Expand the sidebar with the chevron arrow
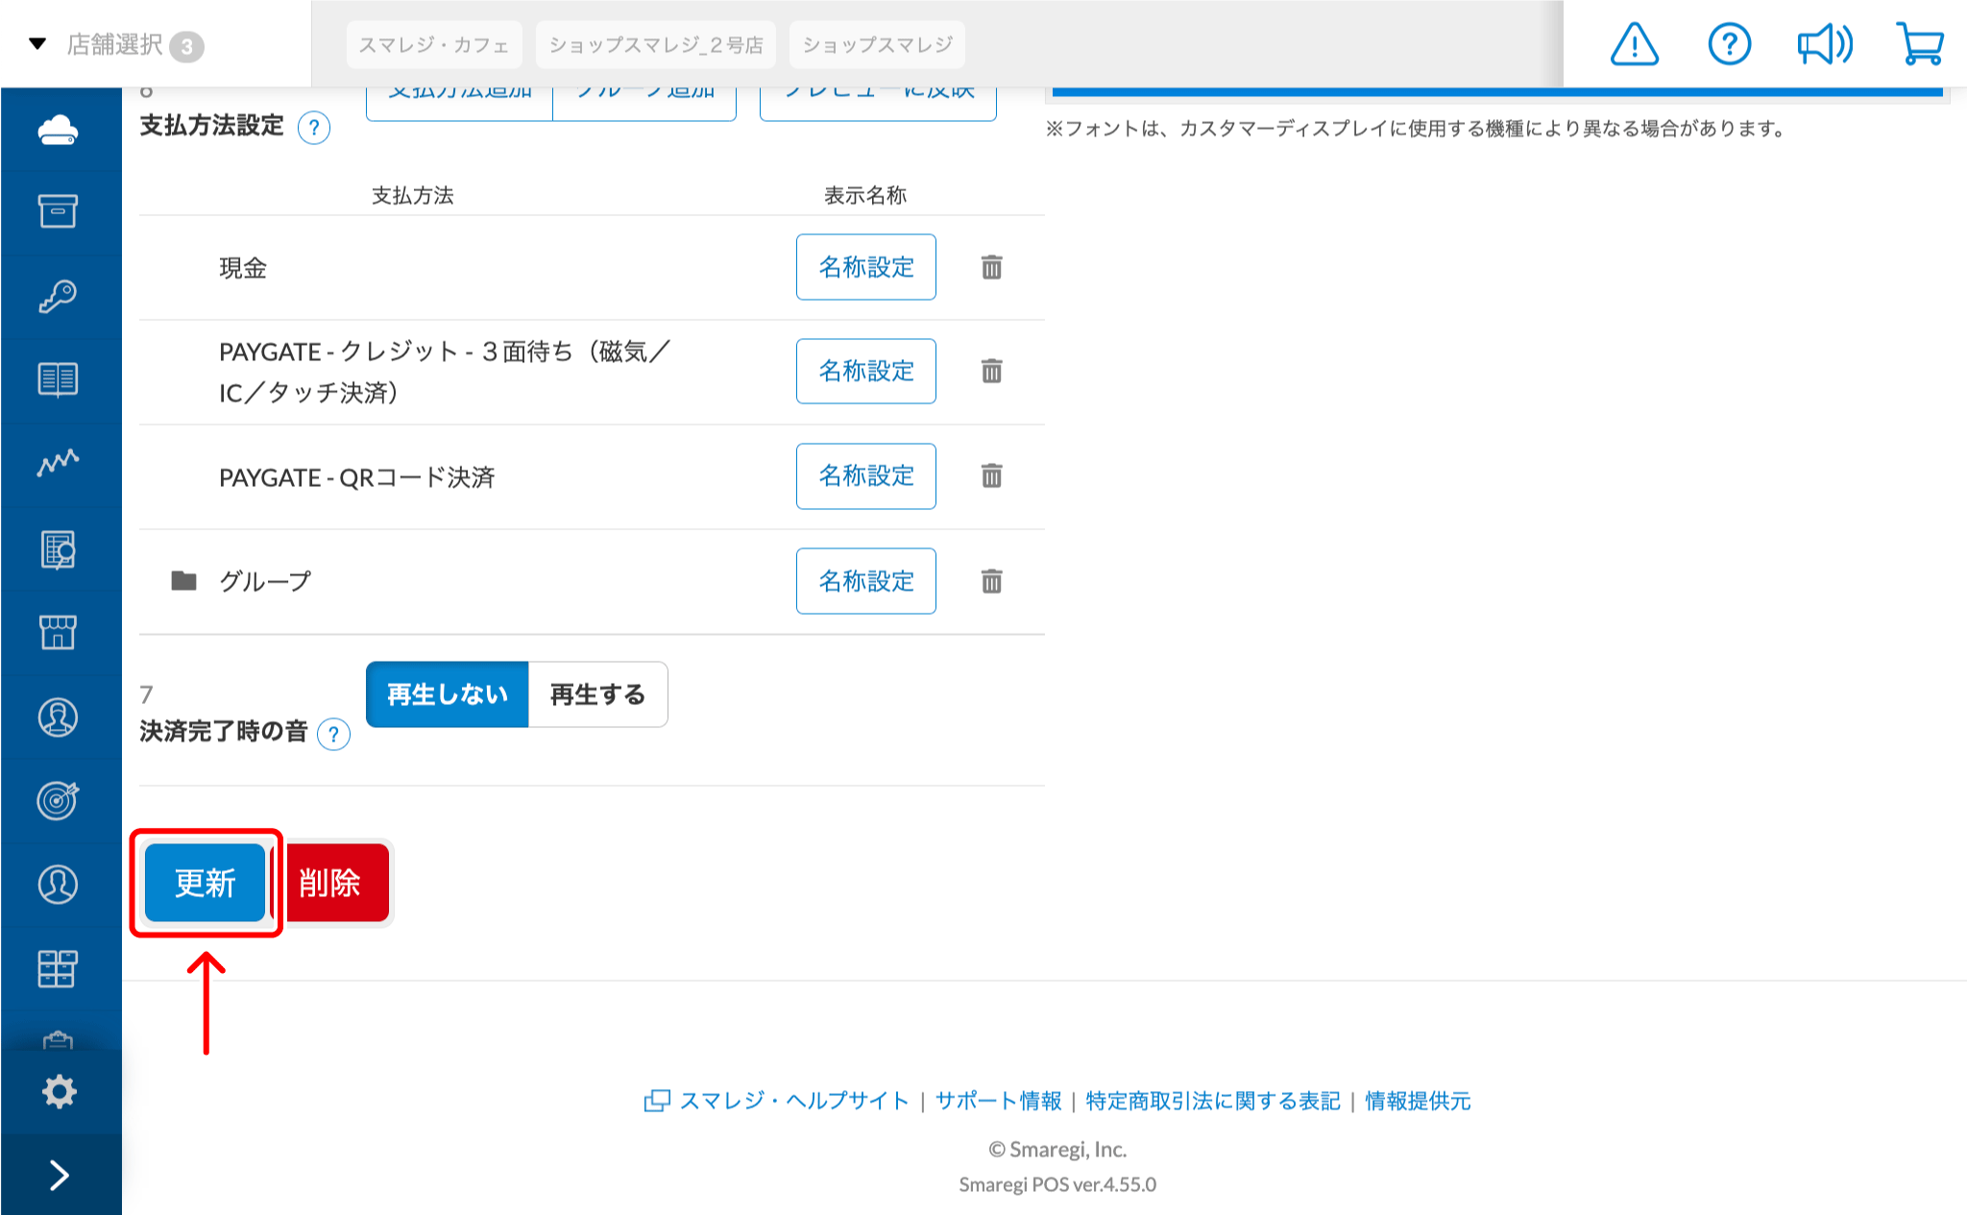This screenshot has width=1967, height=1215. click(60, 1175)
